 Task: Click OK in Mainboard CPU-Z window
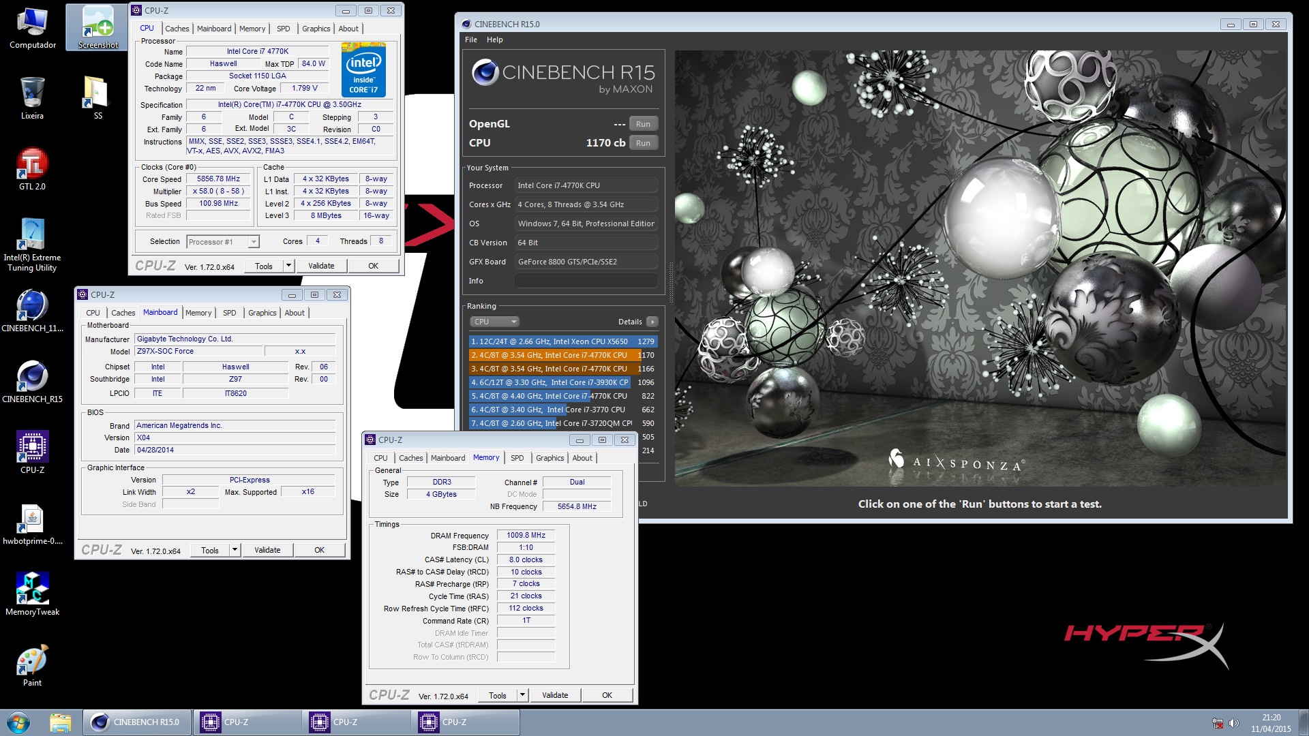point(319,550)
